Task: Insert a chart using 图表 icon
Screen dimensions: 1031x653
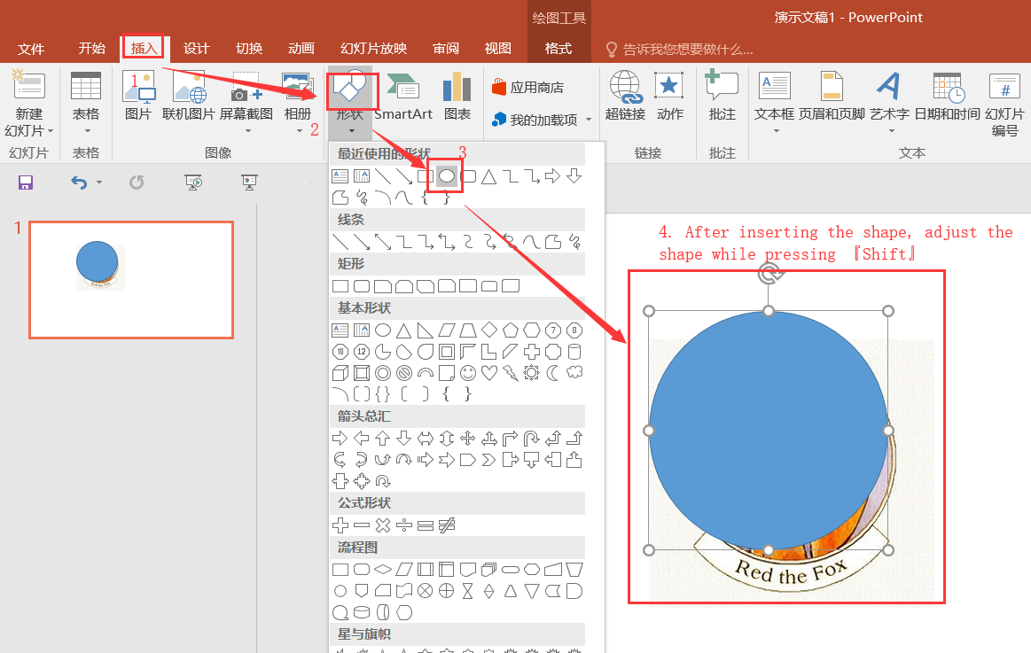Action: click(457, 97)
